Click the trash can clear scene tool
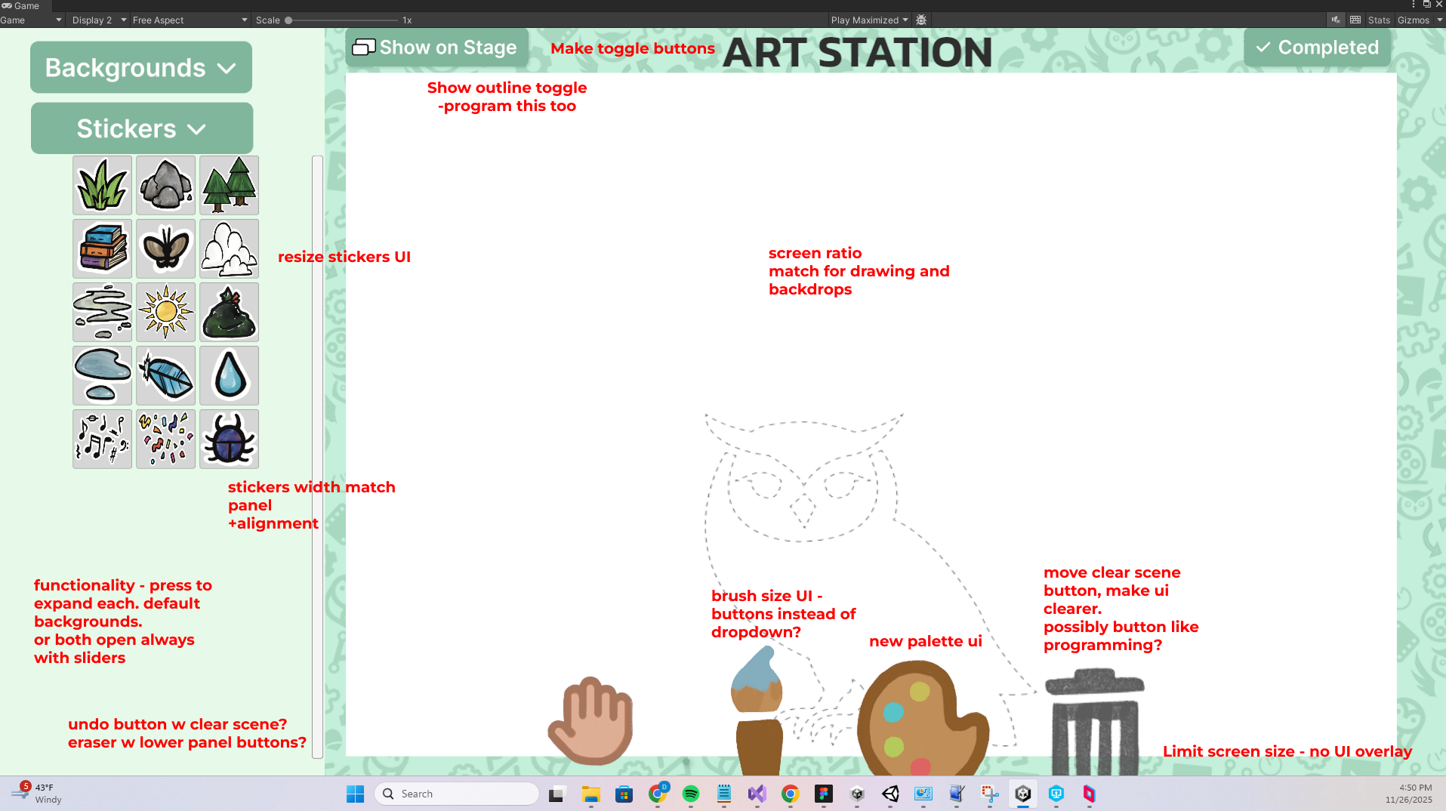This screenshot has height=811, width=1446. click(x=1095, y=722)
